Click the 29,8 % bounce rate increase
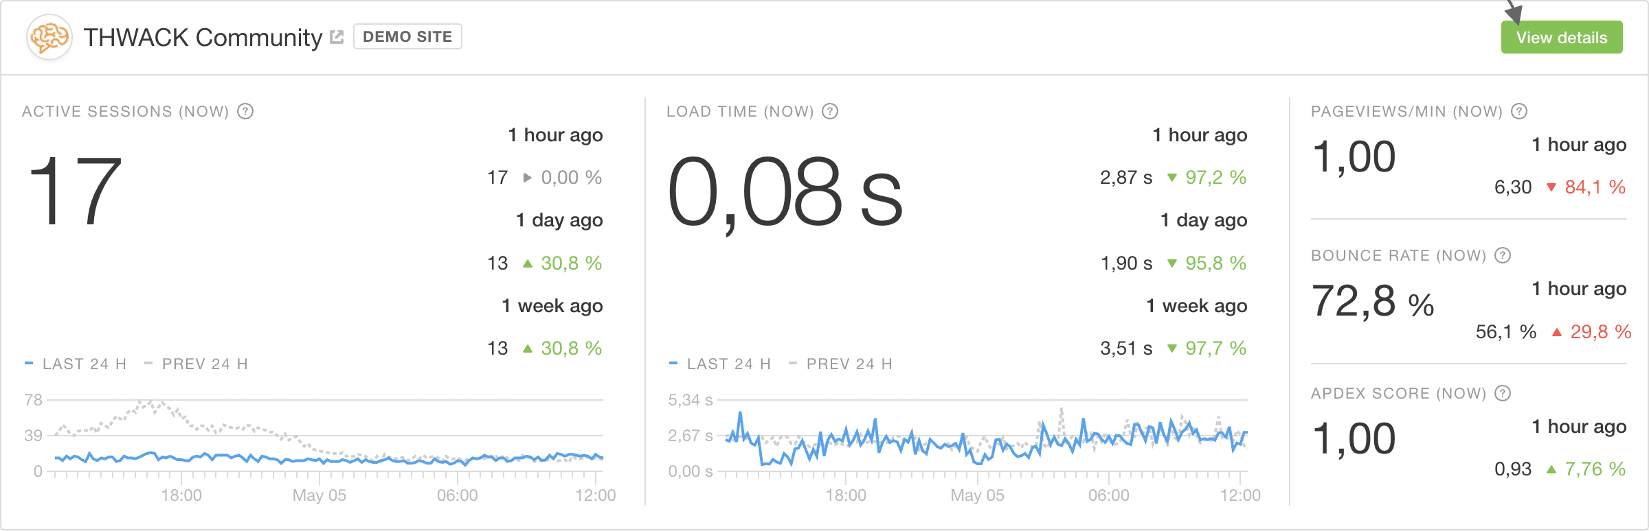 pyautogui.click(x=1600, y=332)
